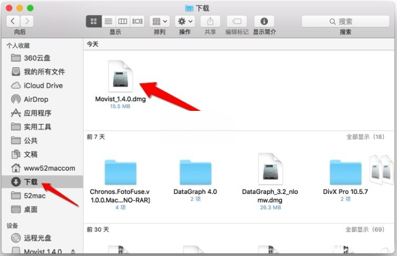The width and height of the screenshot is (397, 256).
Task: Open 360云盘 in the sidebar
Action: (x=42, y=58)
